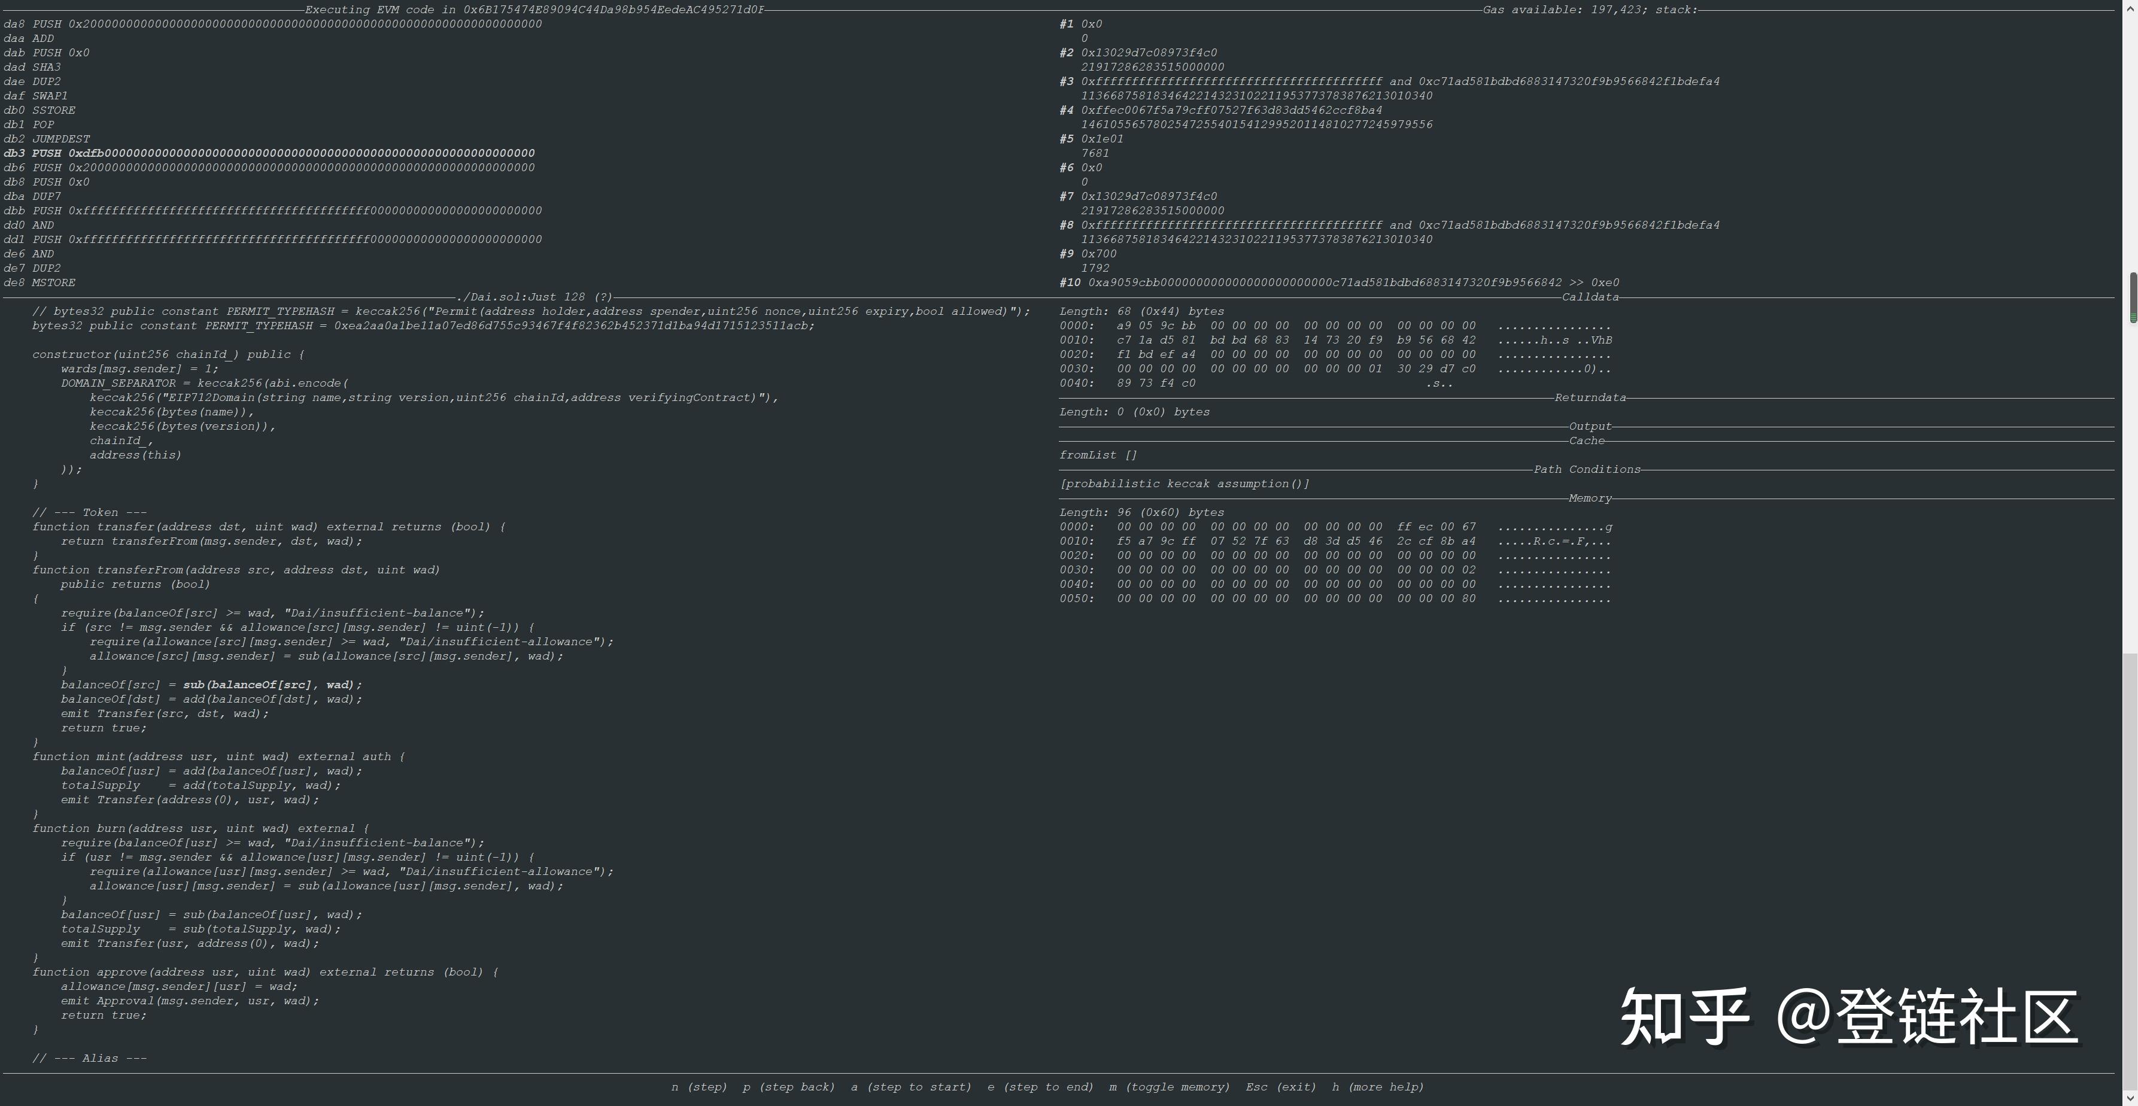Click the 'function burn(address usr, uint wad)' line
The height and width of the screenshot is (1106, 2138).
[x=201, y=829]
